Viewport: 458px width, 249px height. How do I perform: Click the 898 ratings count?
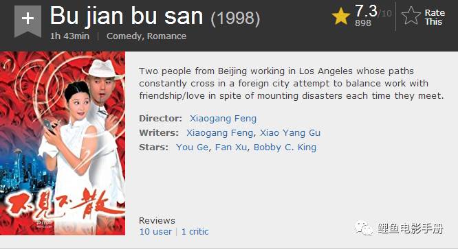coord(363,23)
